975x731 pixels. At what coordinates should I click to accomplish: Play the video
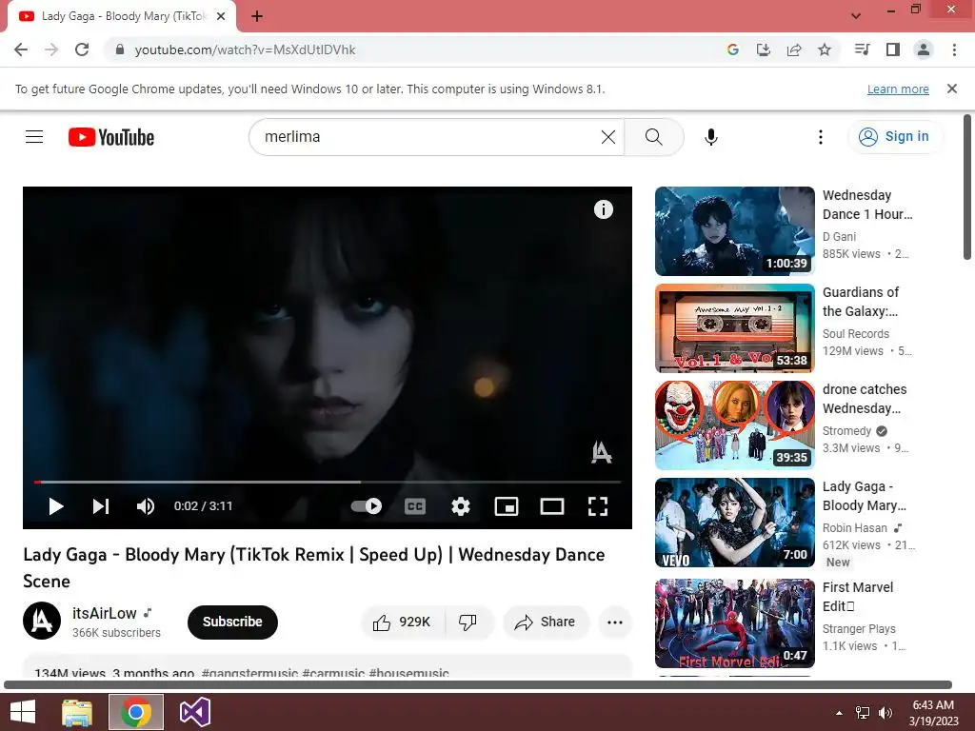tap(56, 506)
